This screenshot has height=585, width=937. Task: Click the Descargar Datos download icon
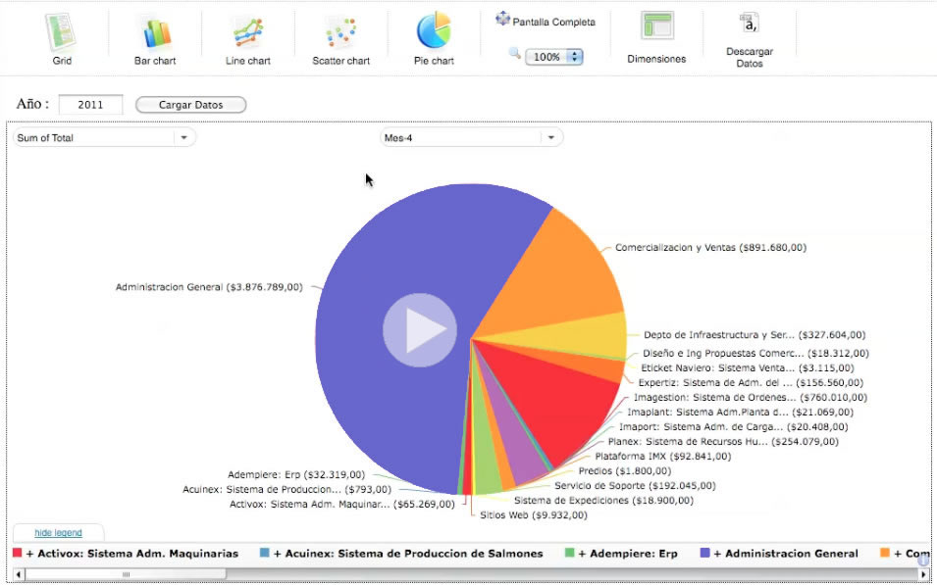(749, 23)
